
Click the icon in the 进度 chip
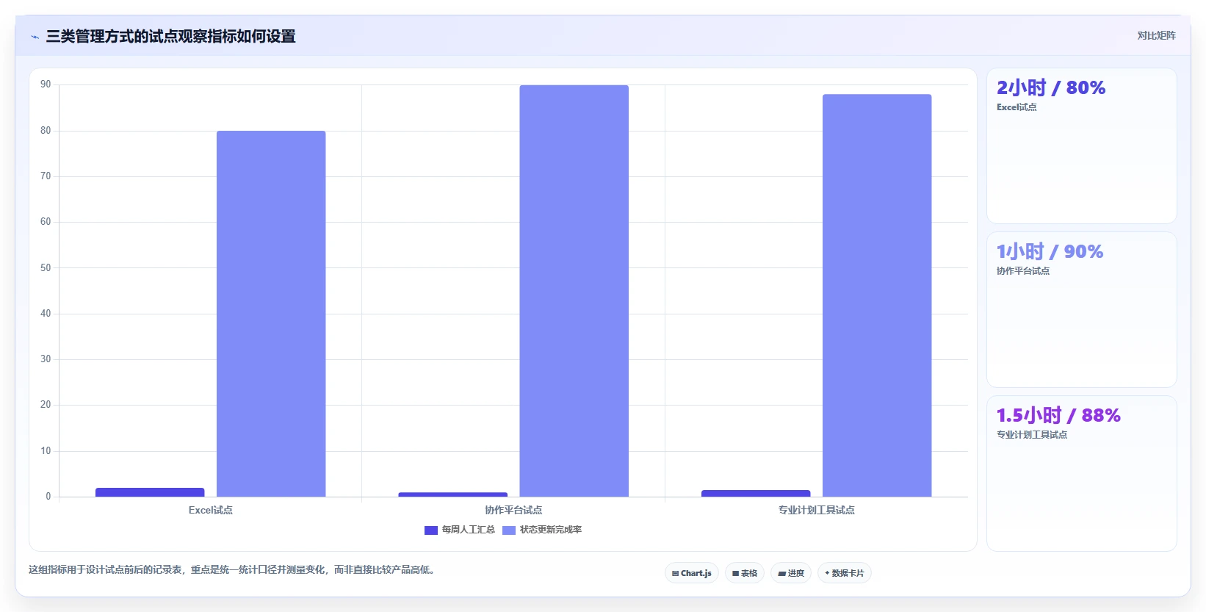point(782,574)
